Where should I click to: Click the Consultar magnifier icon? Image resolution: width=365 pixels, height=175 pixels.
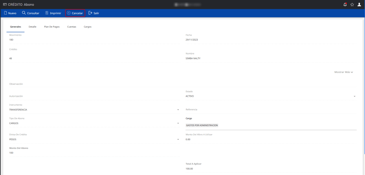point(24,13)
